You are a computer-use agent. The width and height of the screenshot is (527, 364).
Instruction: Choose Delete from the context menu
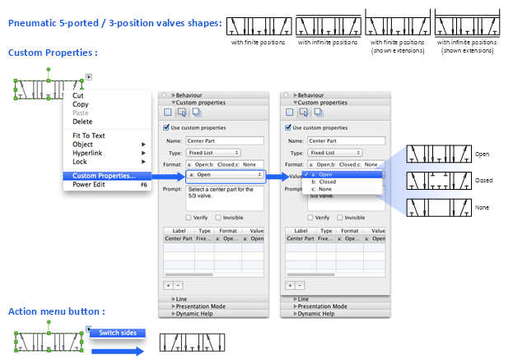tap(107, 122)
